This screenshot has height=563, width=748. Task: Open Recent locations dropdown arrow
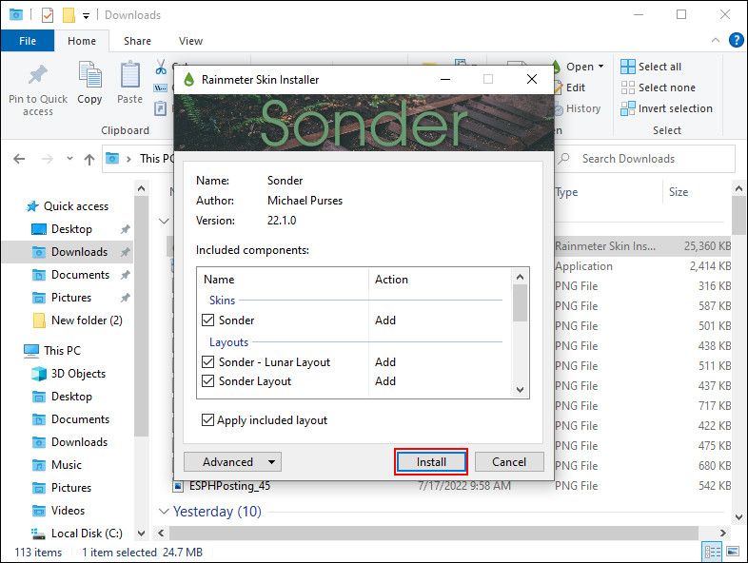click(x=69, y=159)
